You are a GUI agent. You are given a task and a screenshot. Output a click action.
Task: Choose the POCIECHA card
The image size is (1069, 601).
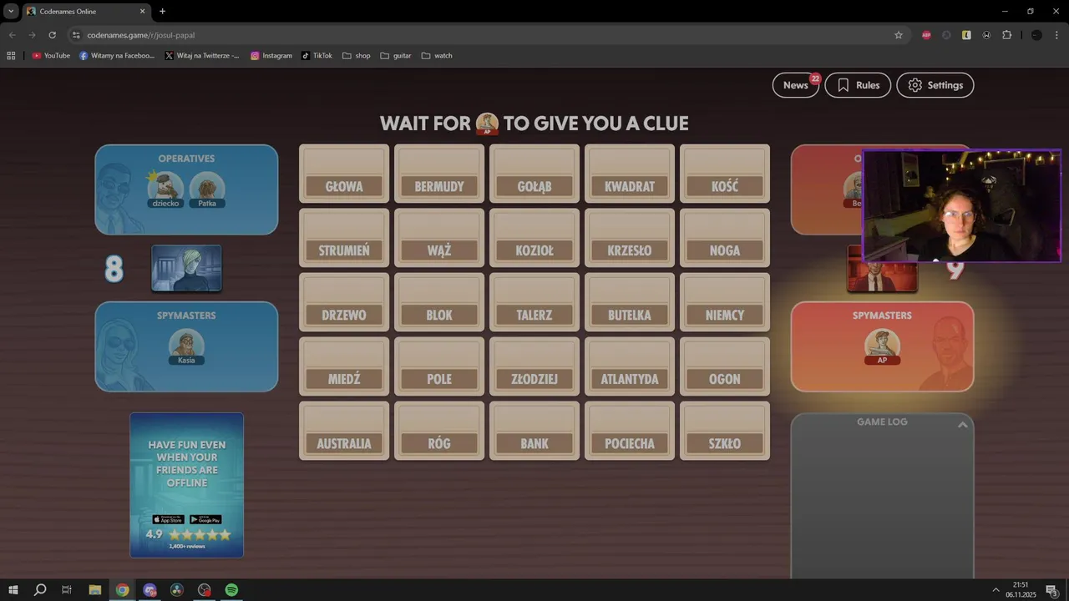(630, 431)
